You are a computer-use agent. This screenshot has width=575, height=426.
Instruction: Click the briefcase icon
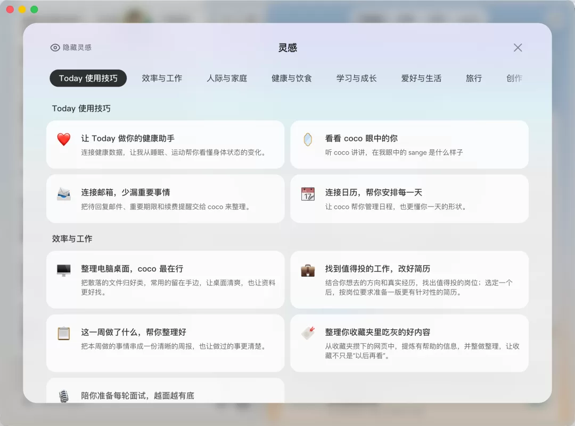(x=308, y=270)
